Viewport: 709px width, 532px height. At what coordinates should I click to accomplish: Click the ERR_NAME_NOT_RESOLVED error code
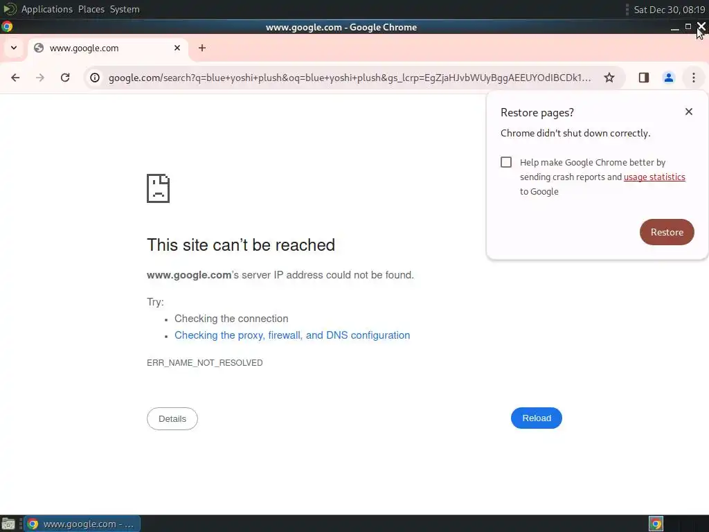205,363
